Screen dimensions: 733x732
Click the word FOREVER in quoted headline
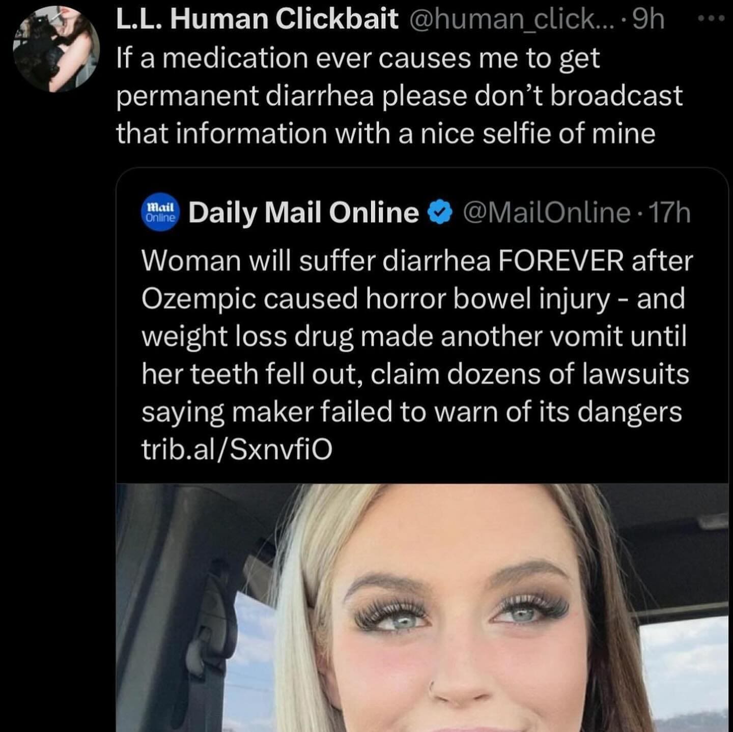click(560, 261)
